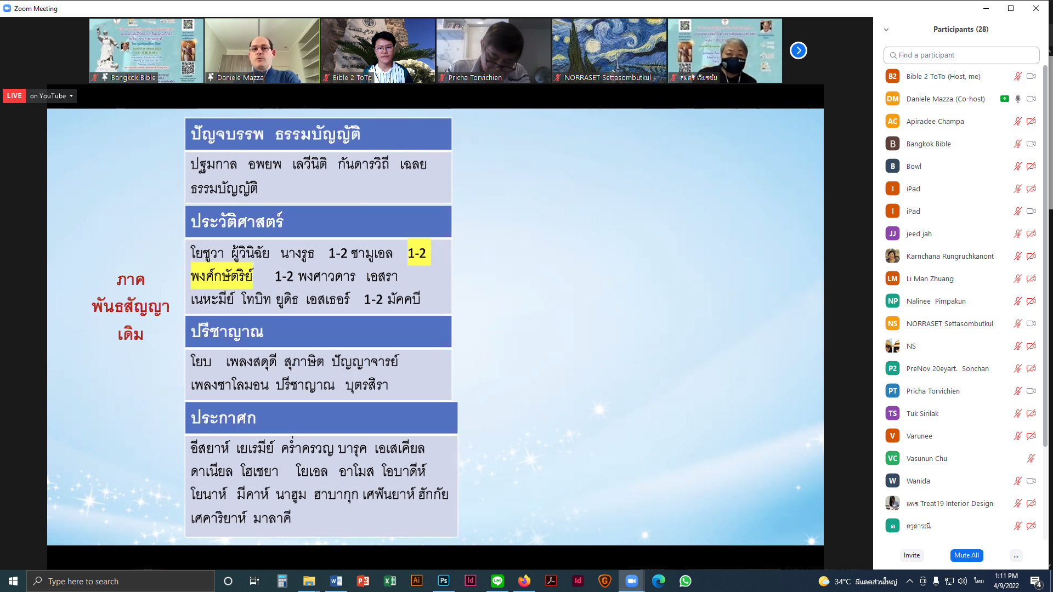Click participants list scrollbar

click(1045, 255)
